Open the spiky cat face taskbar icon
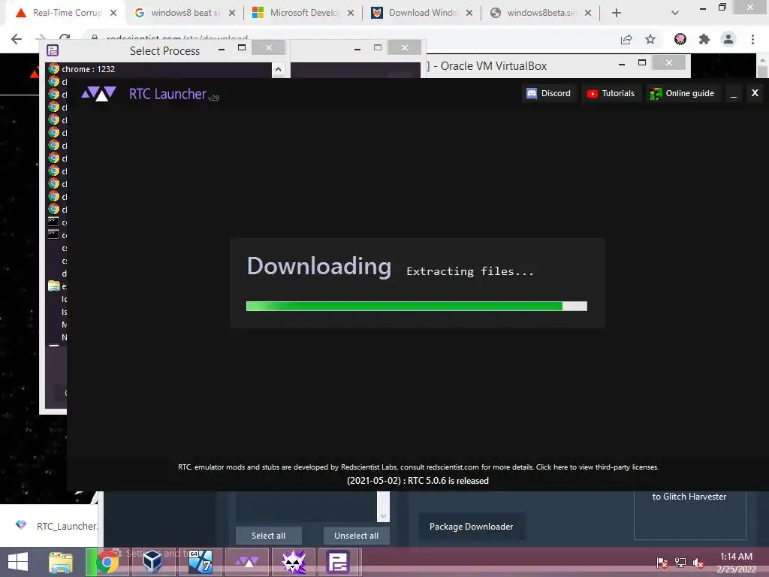The height and width of the screenshot is (577, 769). pyautogui.click(x=294, y=562)
